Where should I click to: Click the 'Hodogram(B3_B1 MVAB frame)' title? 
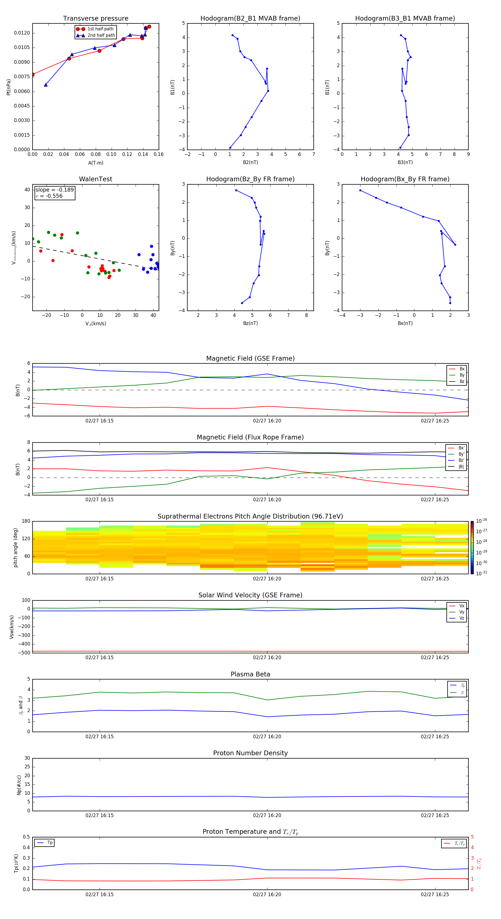(x=405, y=19)
